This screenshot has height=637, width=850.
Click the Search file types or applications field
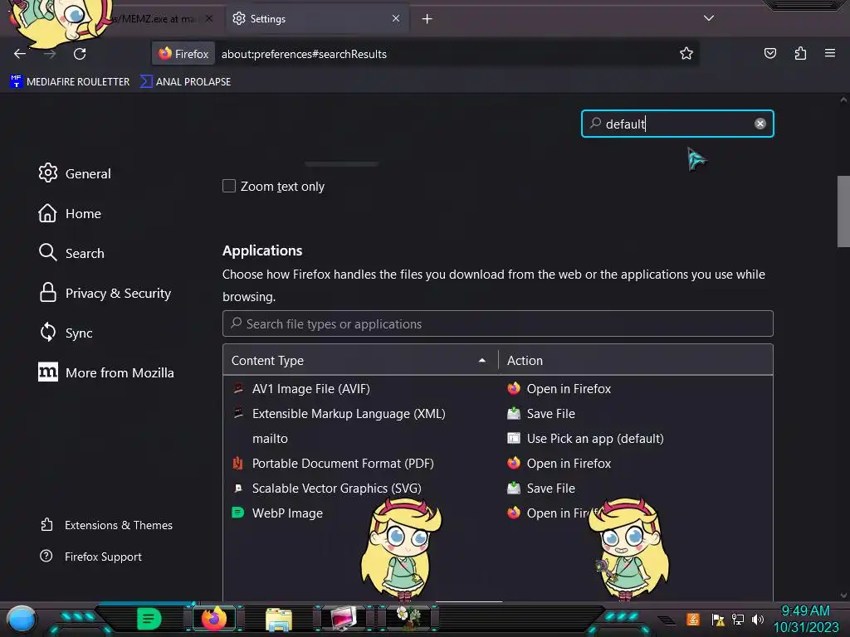(x=498, y=323)
